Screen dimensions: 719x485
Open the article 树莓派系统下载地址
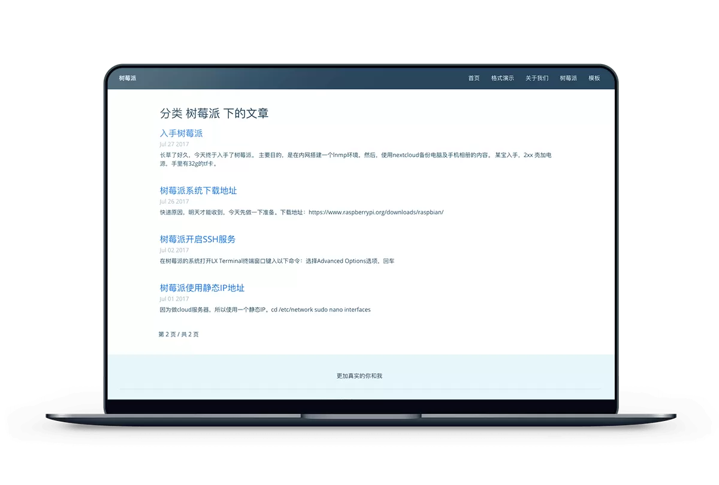coord(198,191)
